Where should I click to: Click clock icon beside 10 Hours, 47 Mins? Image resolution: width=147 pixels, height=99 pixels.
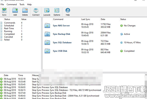[122, 43]
